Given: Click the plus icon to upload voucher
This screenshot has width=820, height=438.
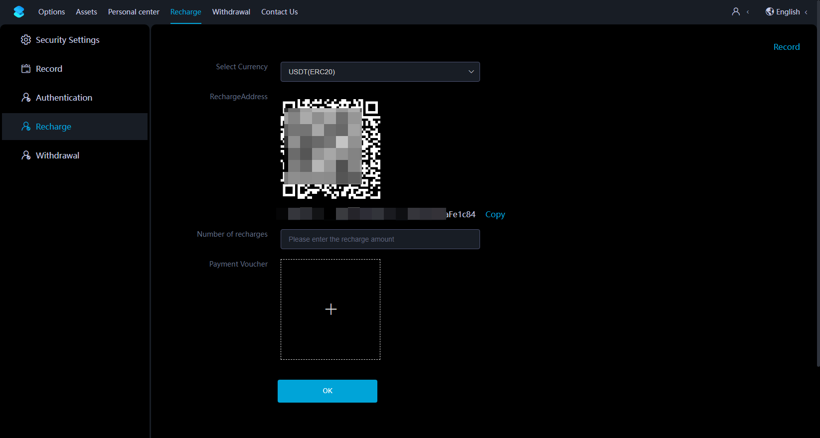Looking at the screenshot, I should [331, 309].
